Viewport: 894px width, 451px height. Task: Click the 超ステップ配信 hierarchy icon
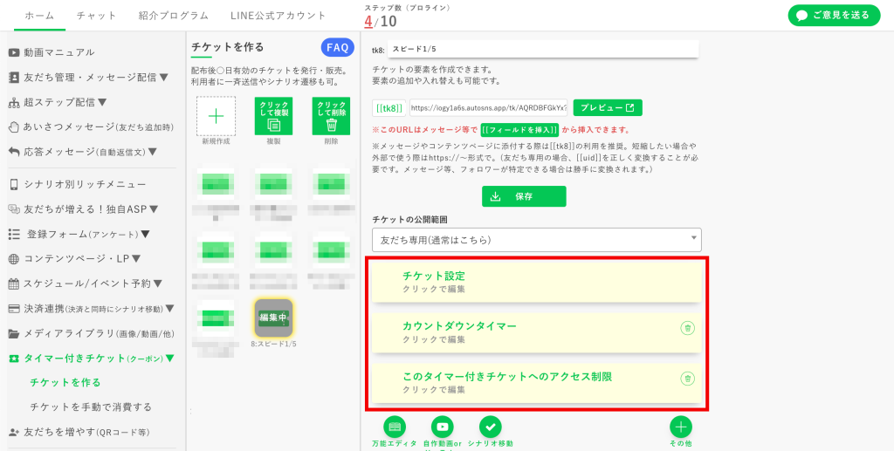pos(14,103)
